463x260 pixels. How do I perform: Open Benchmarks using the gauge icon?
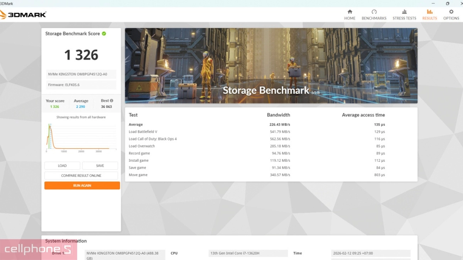(374, 12)
